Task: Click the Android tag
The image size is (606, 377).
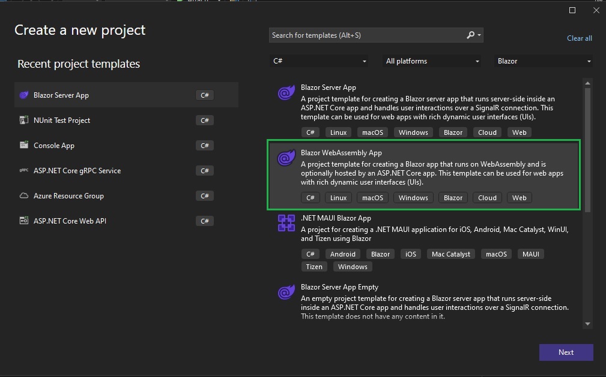Action: (342, 254)
